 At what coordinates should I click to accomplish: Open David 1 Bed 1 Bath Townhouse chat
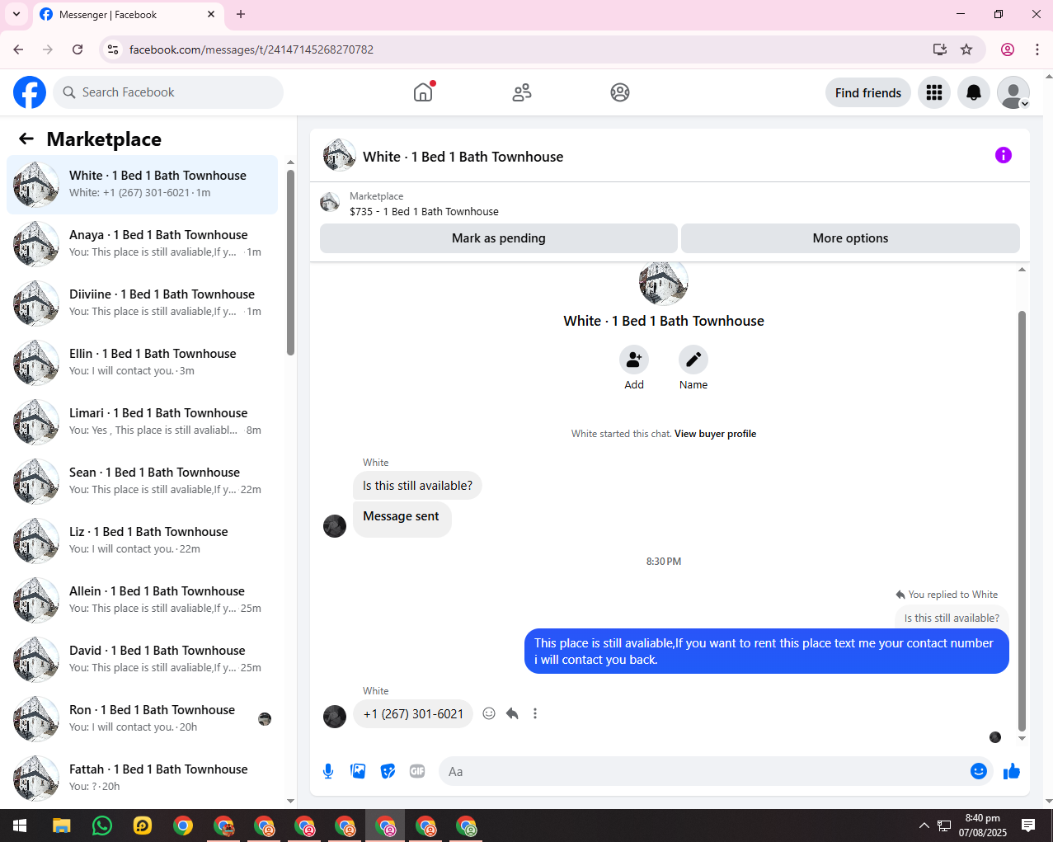click(142, 659)
